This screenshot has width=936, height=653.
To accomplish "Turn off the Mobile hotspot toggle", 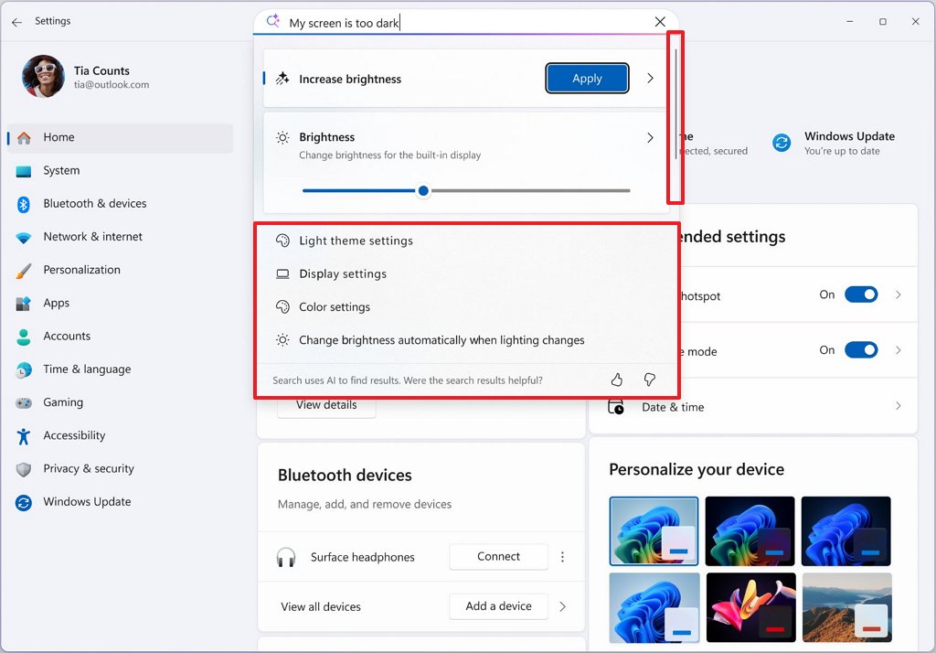I will tap(860, 294).
